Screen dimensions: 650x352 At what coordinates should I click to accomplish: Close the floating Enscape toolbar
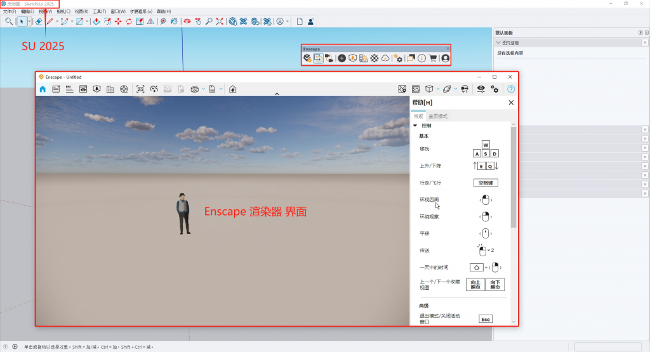point(448,48)
